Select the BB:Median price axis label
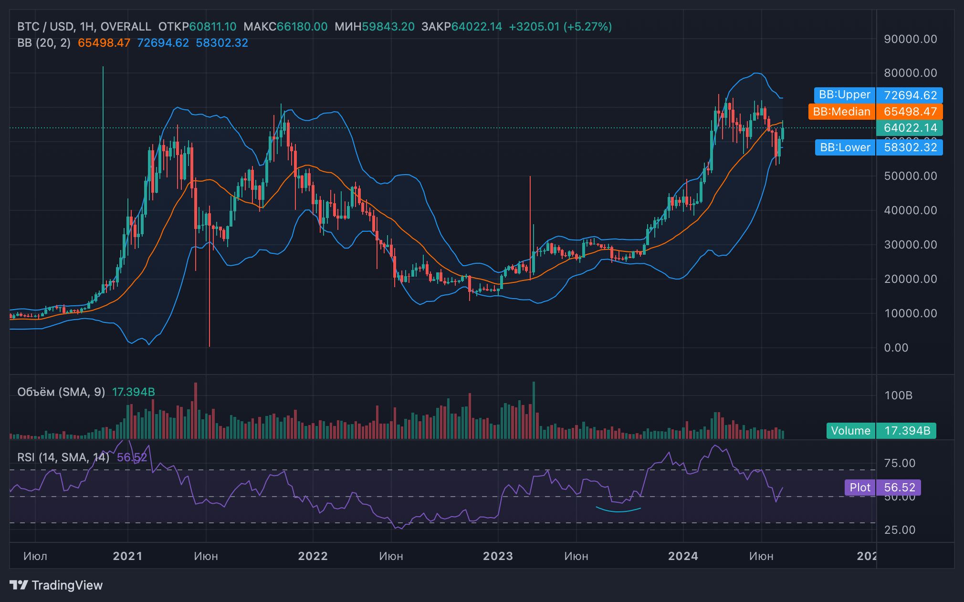The image size is (964, 602). point(842,112)
